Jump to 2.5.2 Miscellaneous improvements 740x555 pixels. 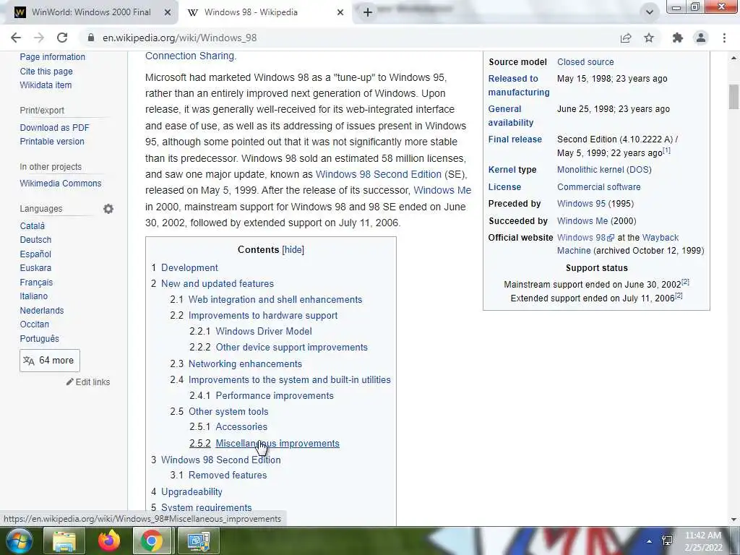(277, 443)
